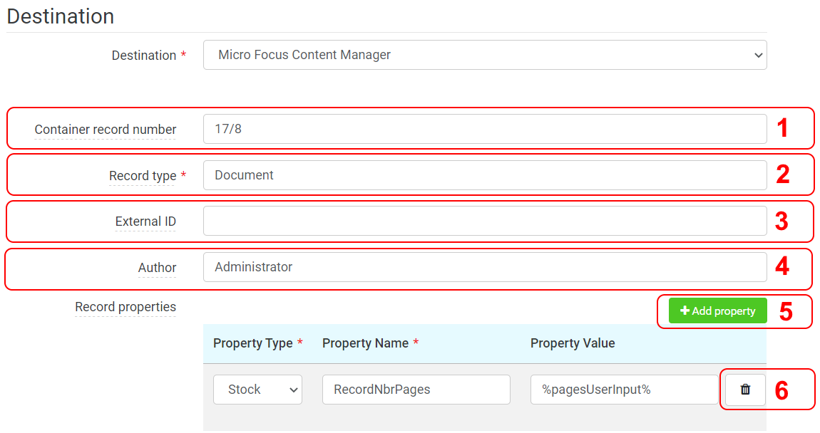
Task: Click the trash icon to delete RecordNbrPages property
Action: click(744, 390)
